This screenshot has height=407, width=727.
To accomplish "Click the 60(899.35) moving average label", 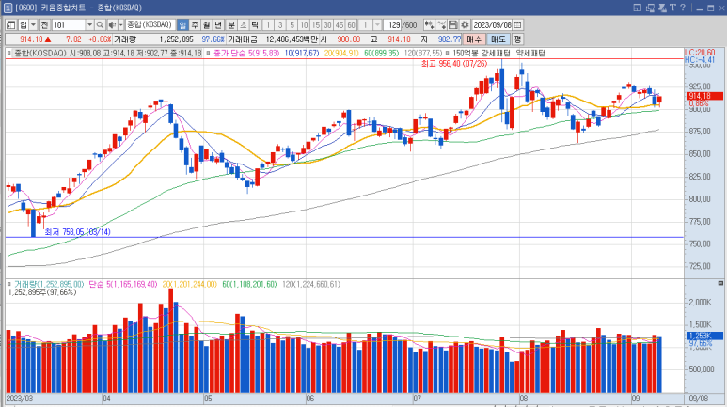I will point(381,54).
